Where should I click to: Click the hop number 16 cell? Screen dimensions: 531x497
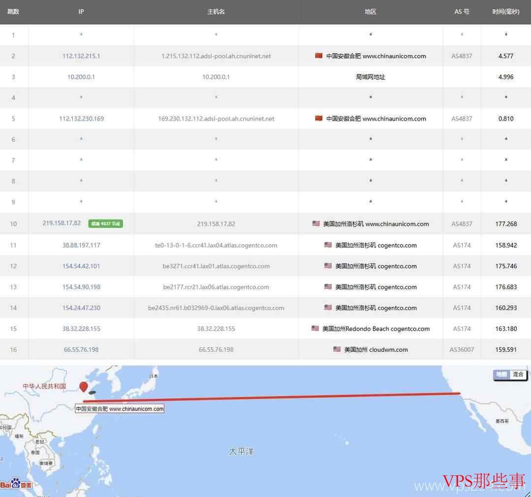click(13, 349)
